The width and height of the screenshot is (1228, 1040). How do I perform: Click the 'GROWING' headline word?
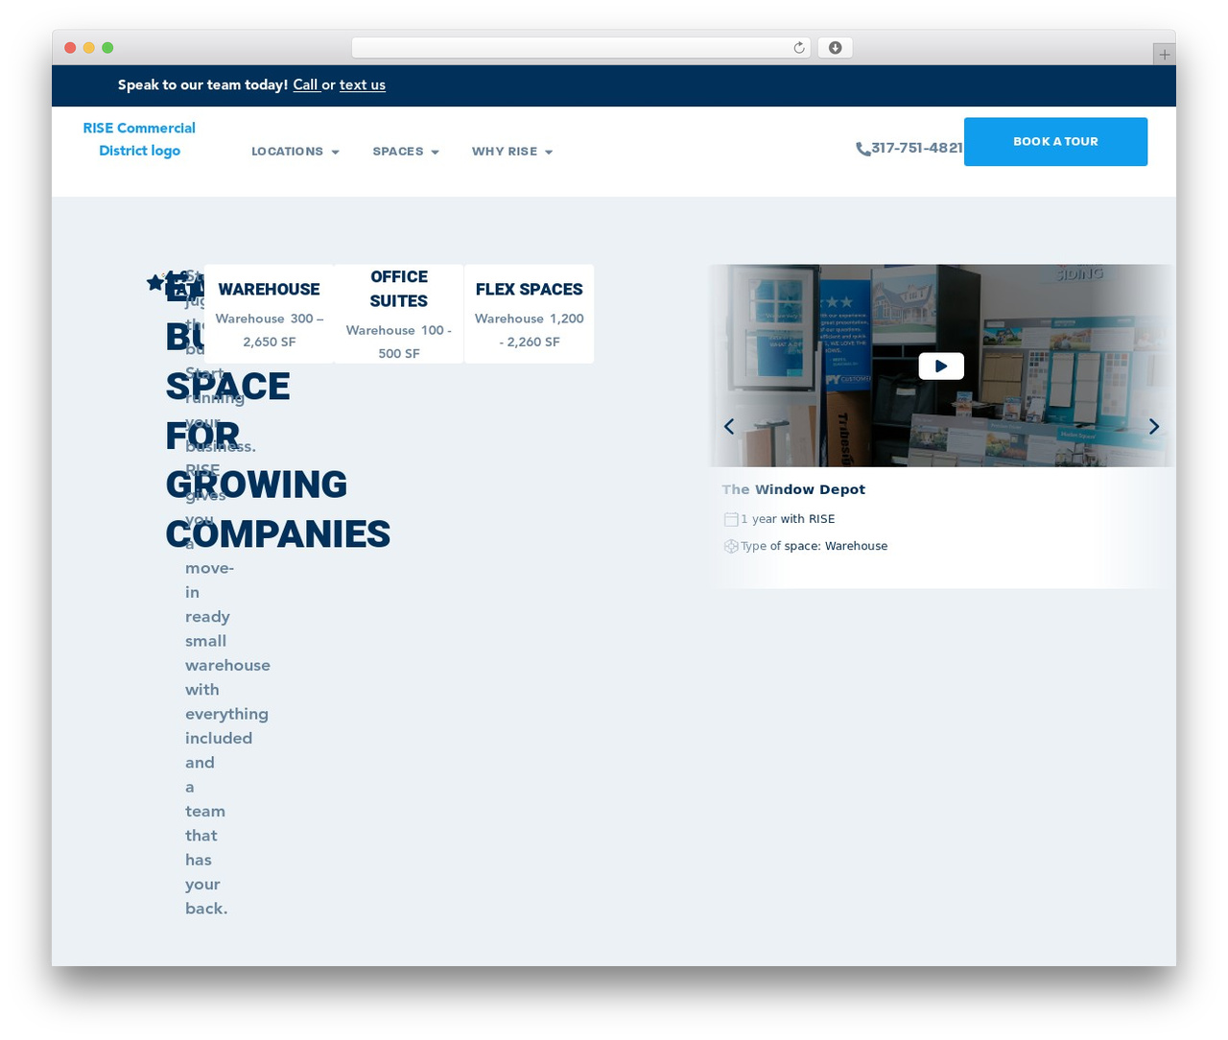[256, 485]
